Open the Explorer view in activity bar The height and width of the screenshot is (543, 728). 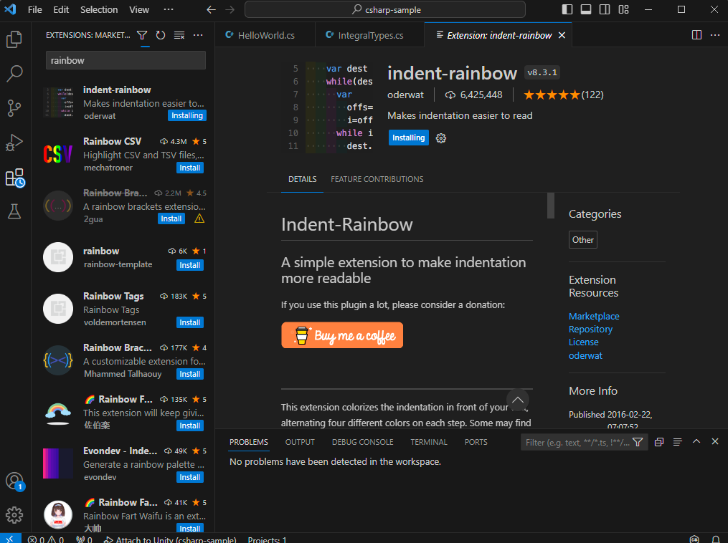[x=14, y=39]
